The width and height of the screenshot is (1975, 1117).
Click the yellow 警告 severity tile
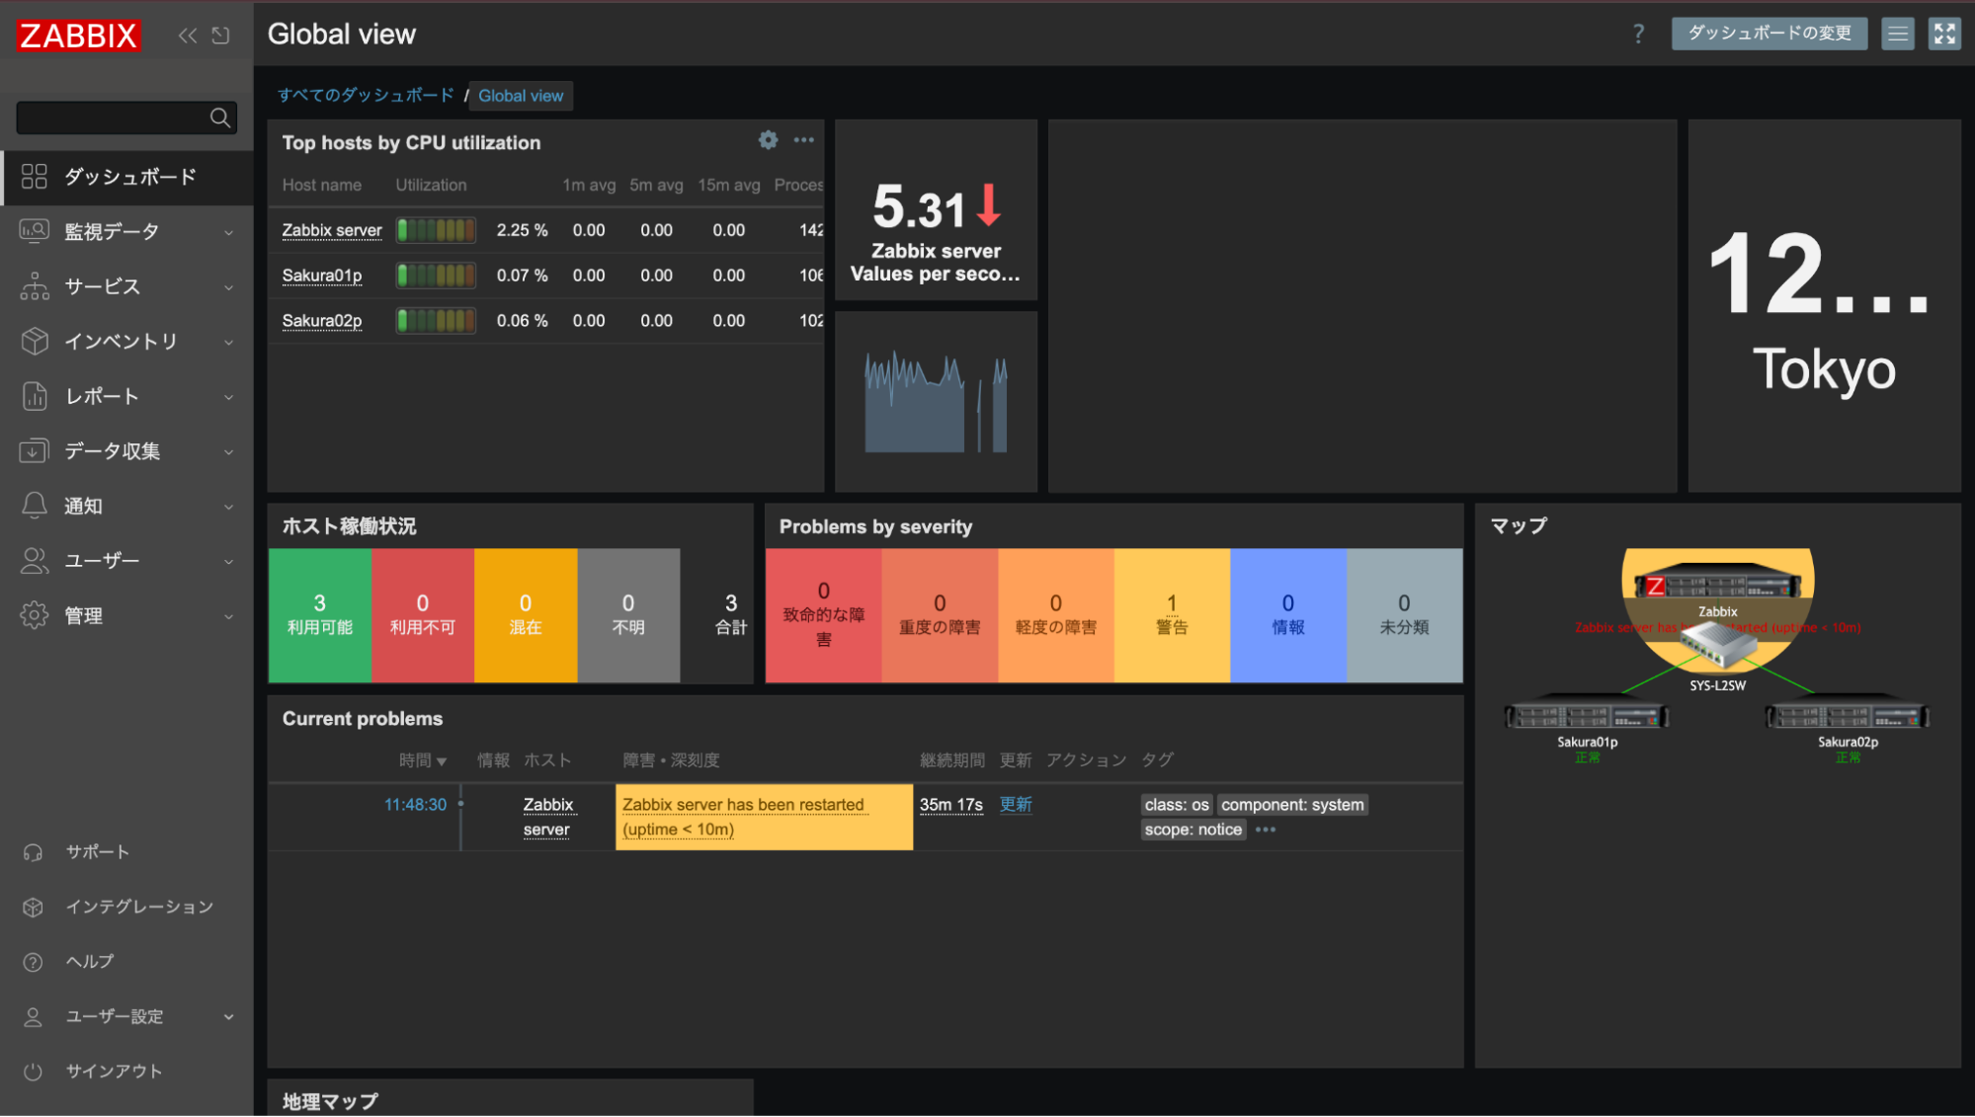(1172, 615)
